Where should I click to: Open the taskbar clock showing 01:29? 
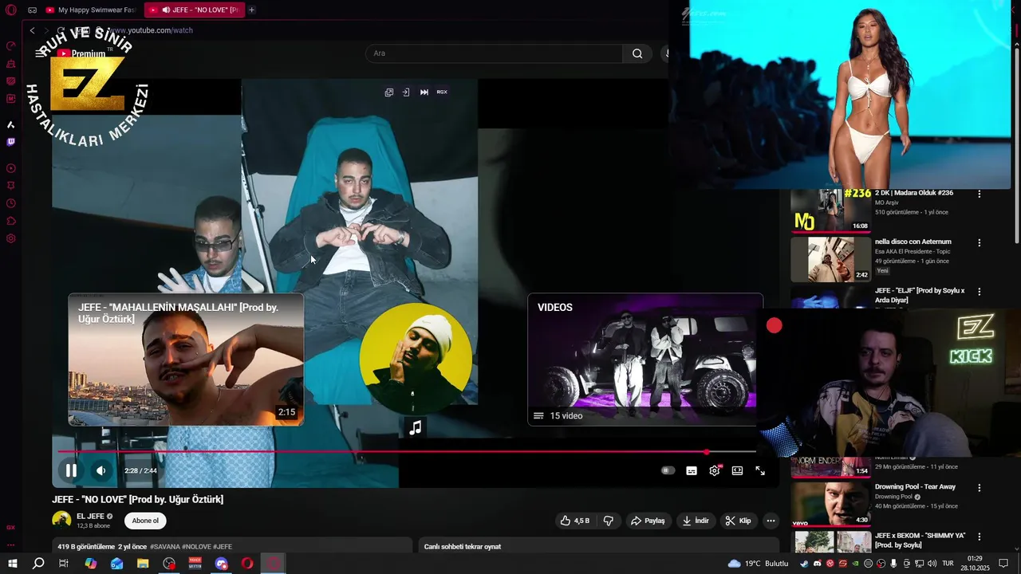[x=975, y=564]
